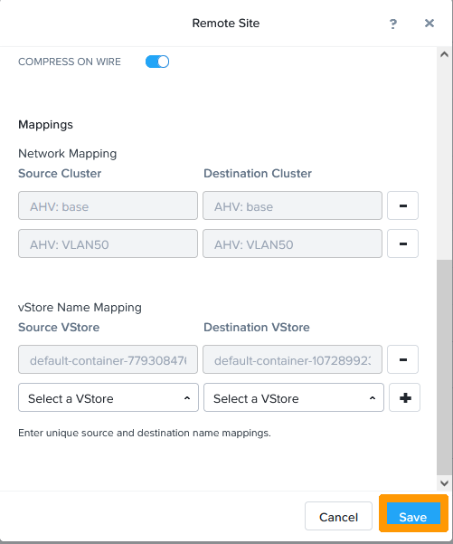Open the help question mark icon

tap(393, 24)
